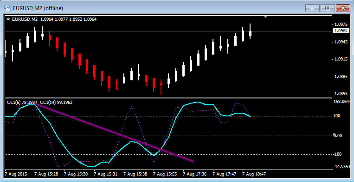Image resolution: width=354 pixels, height=182 pixels.
Task: Click the 7 Aug 15:38 time label
Action: [x=135, y=174]
